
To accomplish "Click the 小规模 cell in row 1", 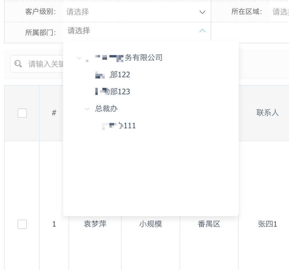I will click(151, 224).
